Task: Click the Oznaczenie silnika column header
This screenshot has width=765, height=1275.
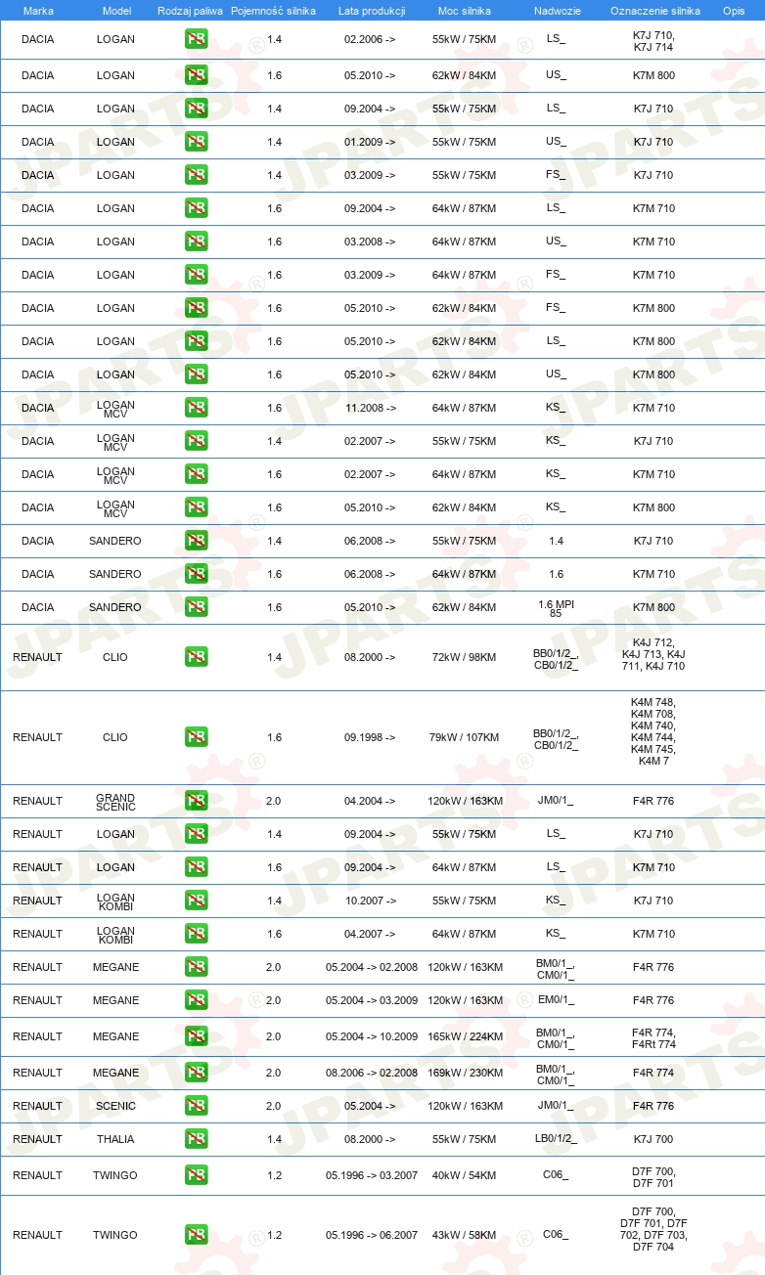Action: pyautogui.click(x=654, y=12)
